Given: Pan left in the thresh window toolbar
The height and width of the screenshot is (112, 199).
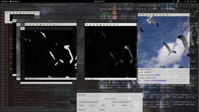Looking at the screenshot, I should 27,24.
